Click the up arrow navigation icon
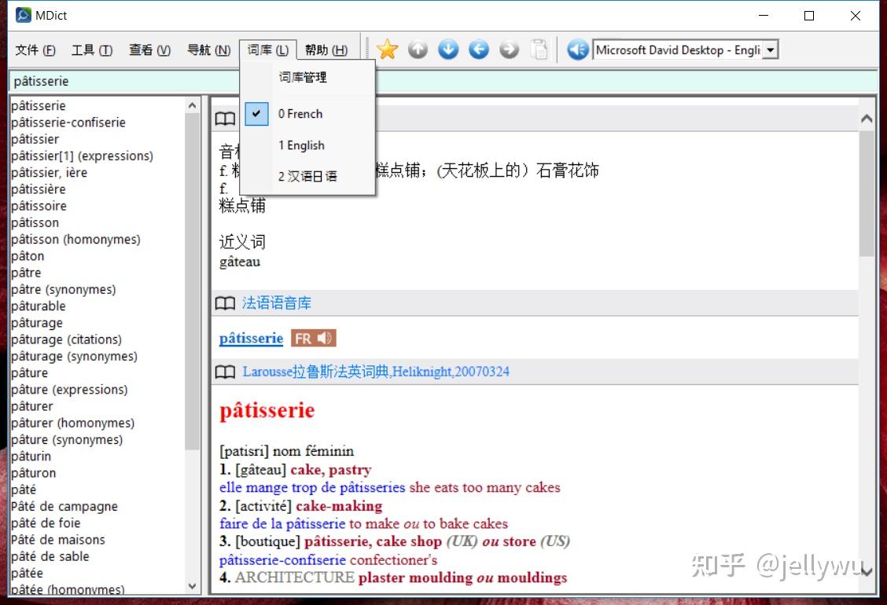887x605 pixels. tap(418, 49)
